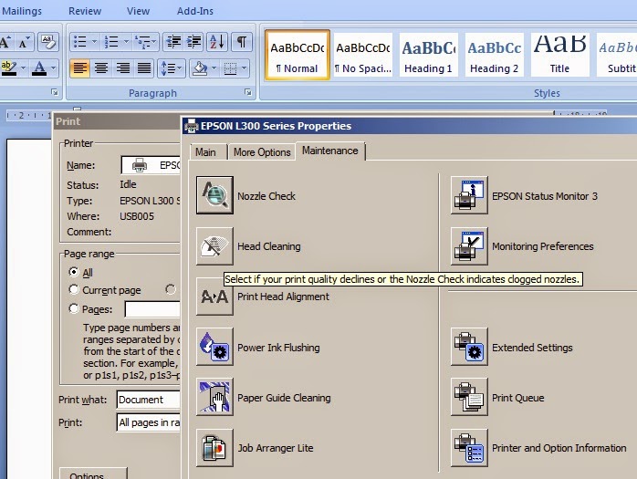Viewport: 637px width, 479px height.
Task: Click the Bullets list icon in Word
Action: tap(79, 41)
